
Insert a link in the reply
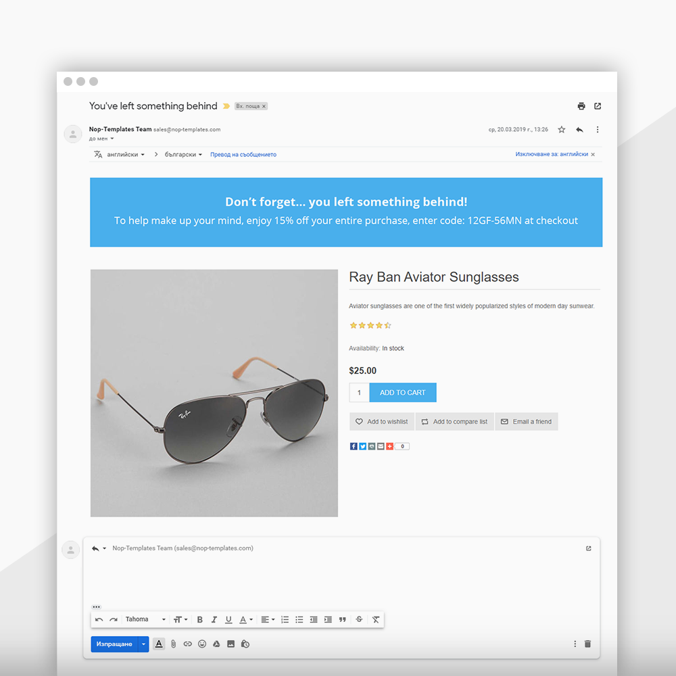pyautogui.click(x=187, y=644)
